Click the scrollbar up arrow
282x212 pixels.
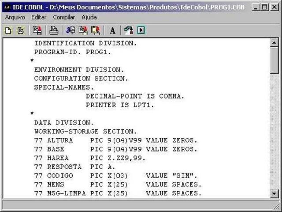coord(274,42)
